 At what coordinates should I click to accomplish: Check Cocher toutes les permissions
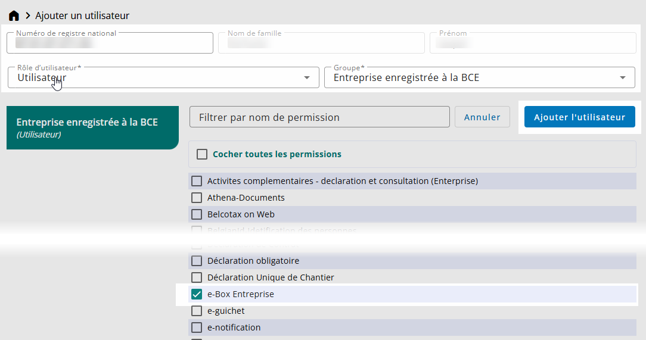pos(202,154)
